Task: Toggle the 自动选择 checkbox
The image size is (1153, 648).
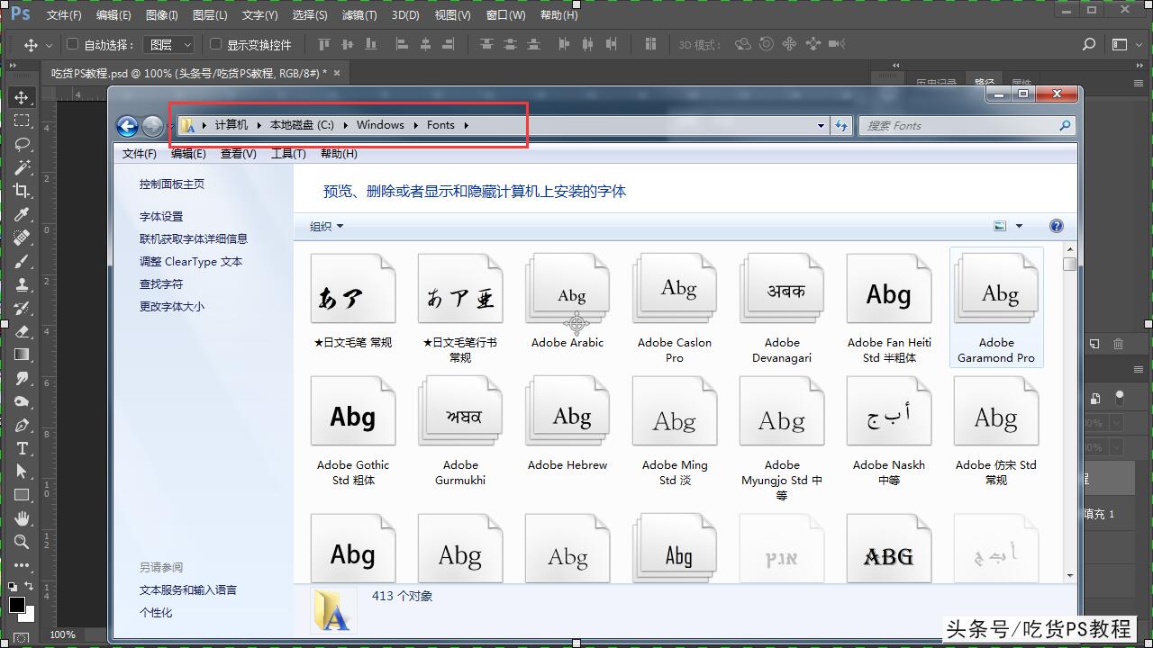Action: (x=72, y=44)
